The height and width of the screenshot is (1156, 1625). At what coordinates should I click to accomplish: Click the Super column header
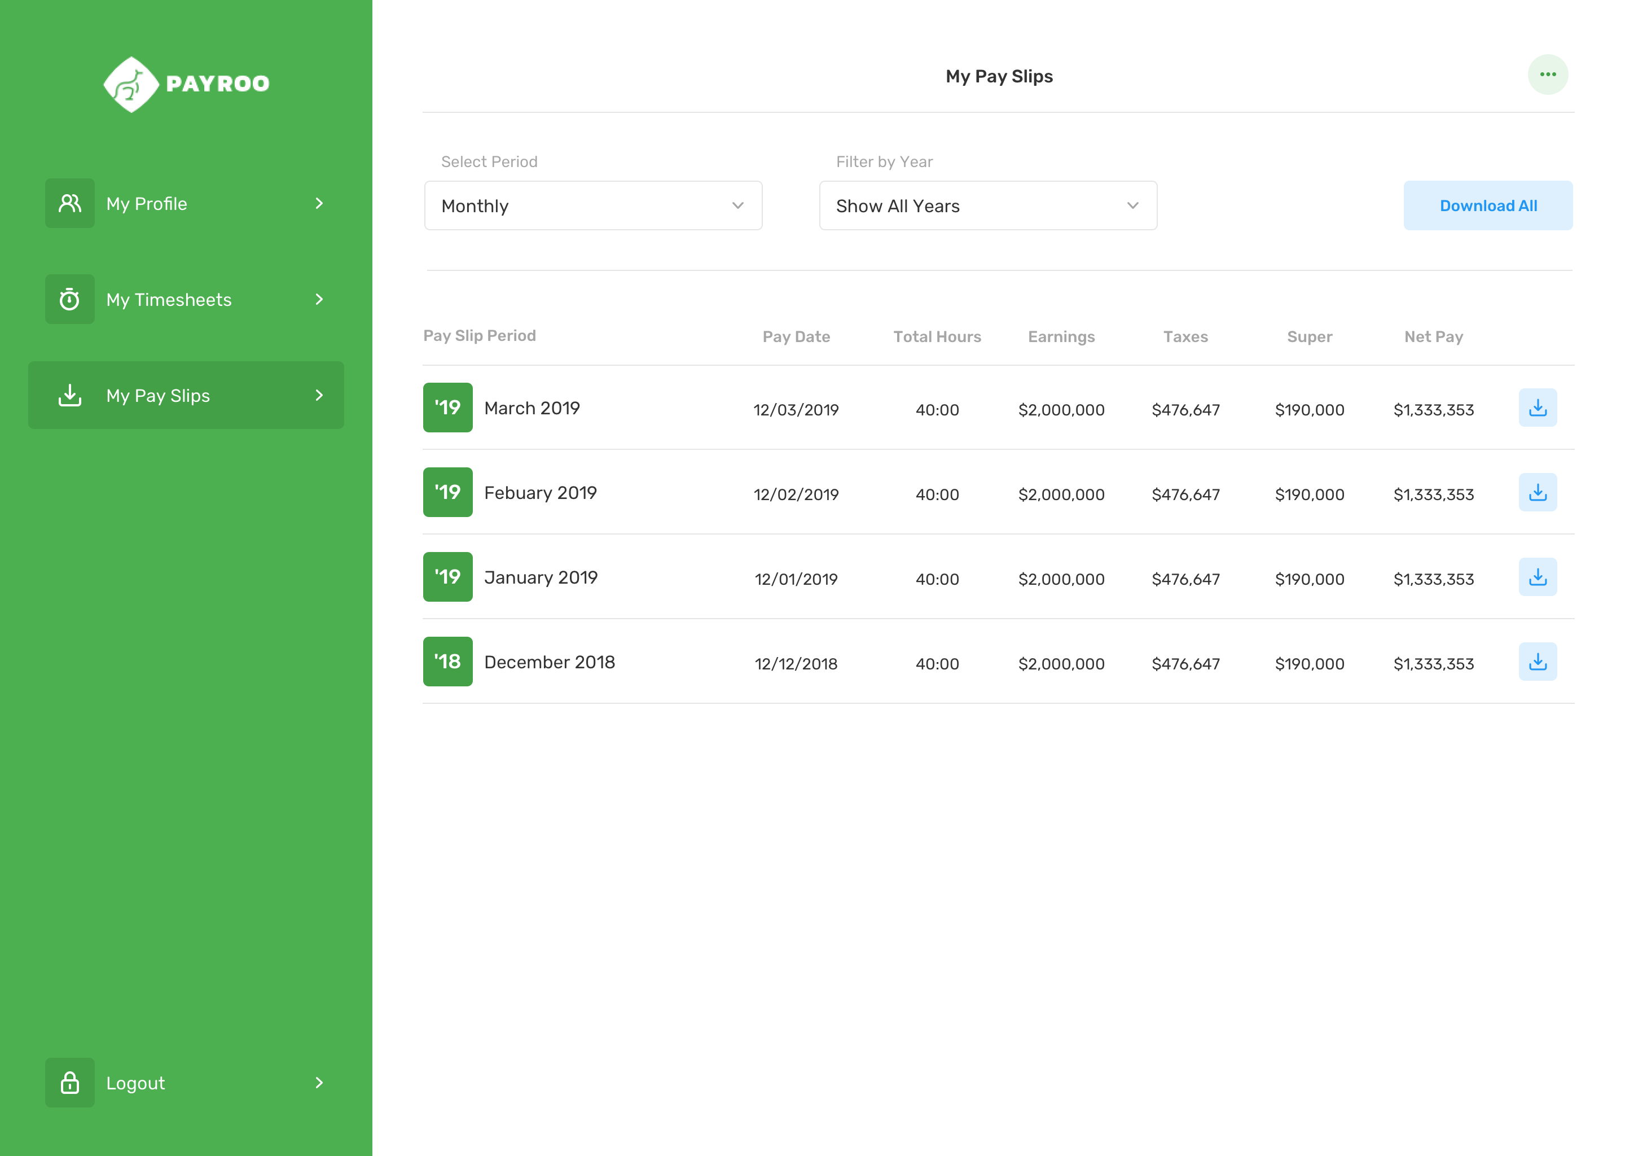tap(1309, 338)
